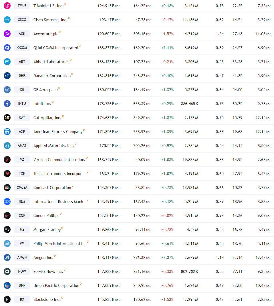Click the 19.838 M Verizon volume
The image size is (274, 306).
tap(190, 160)
